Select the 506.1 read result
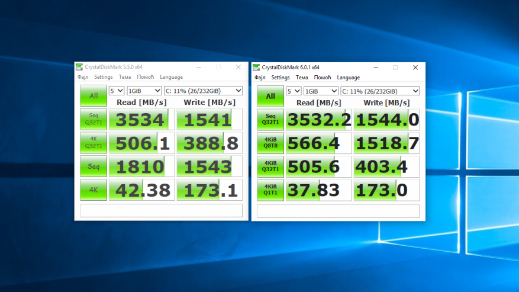 [141, 143]
